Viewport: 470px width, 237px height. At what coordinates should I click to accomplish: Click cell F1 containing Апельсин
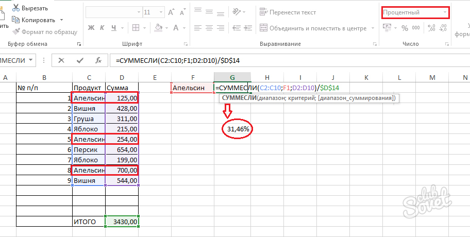tap(192, 88)
